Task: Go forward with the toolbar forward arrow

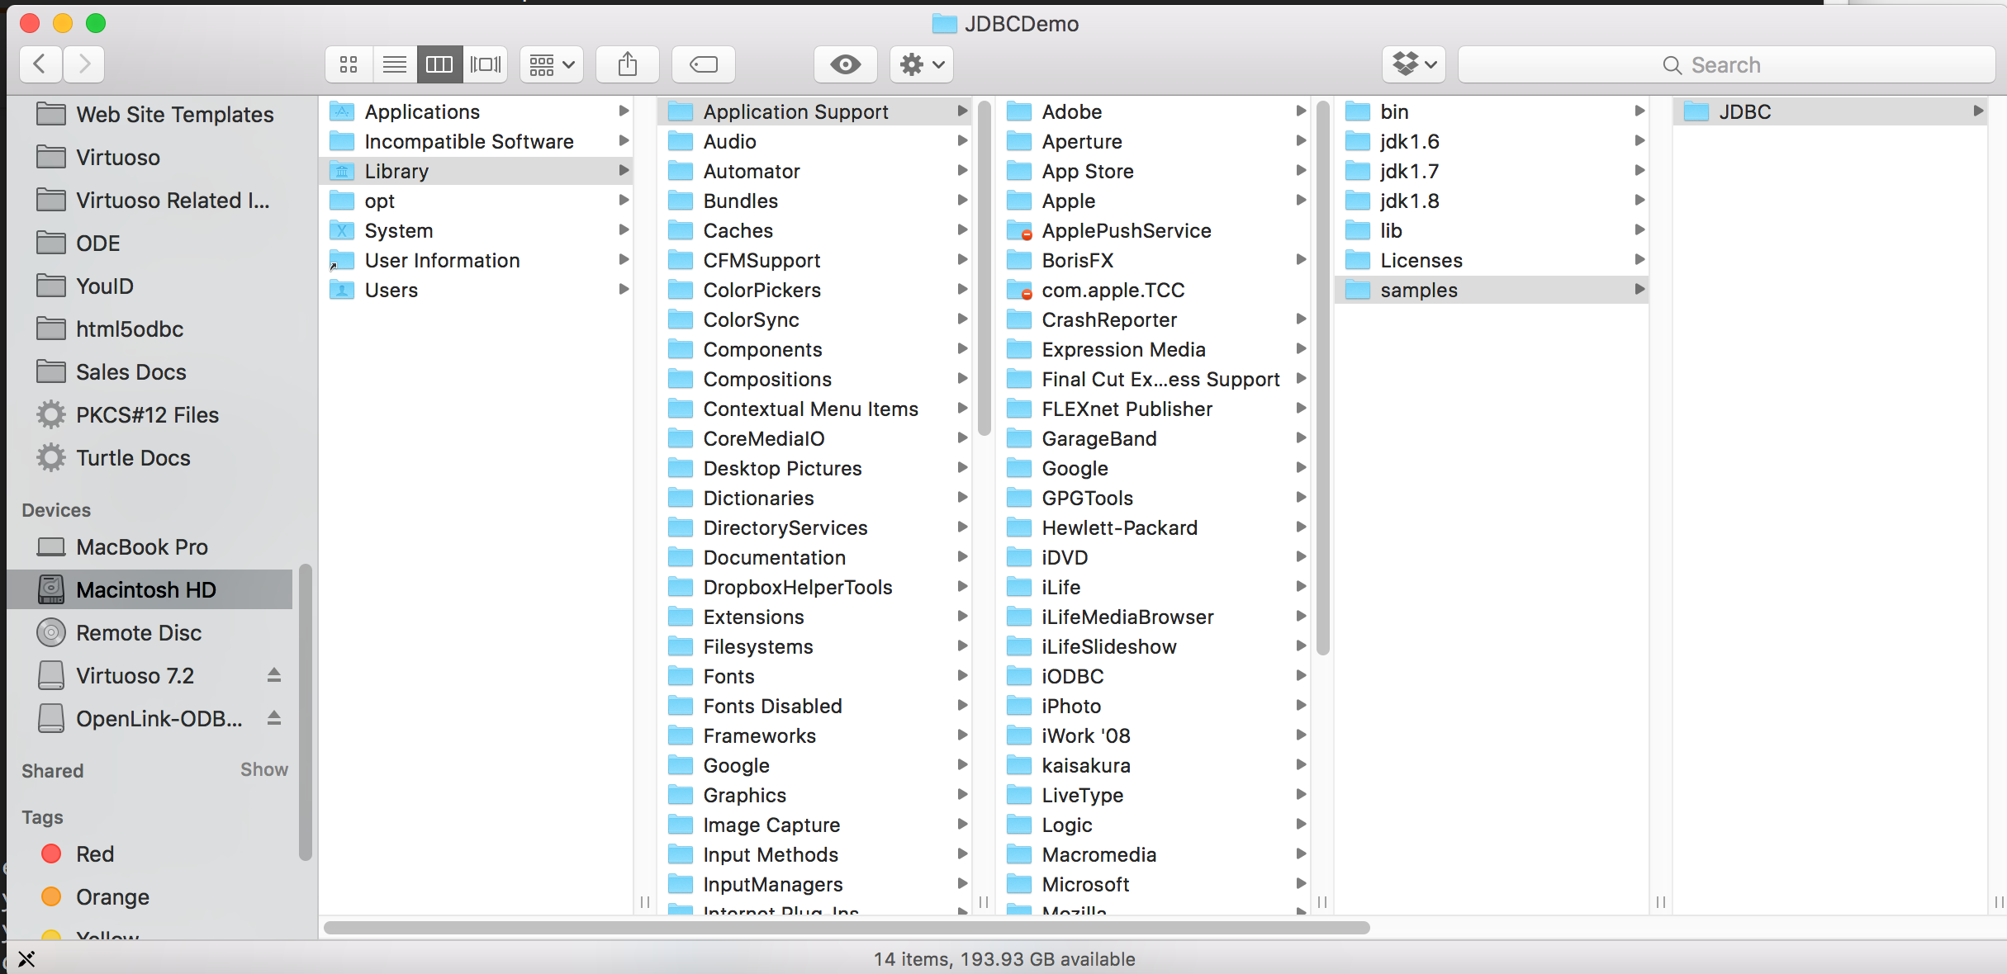Action: point(83,64)
